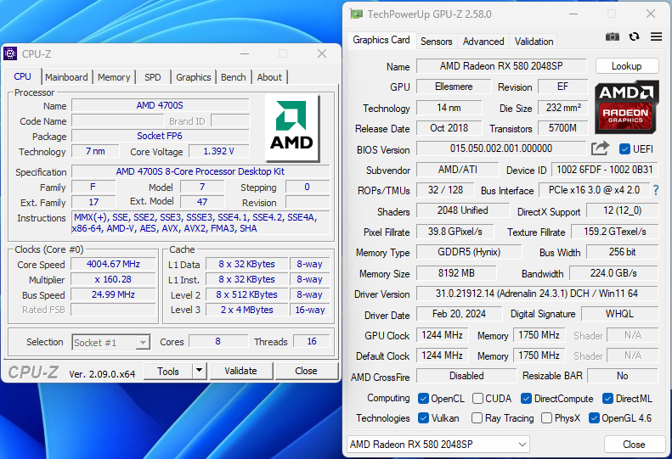The image size is (672, 459).
Task: Switch to the Bench tab
Action: (234, 77)
